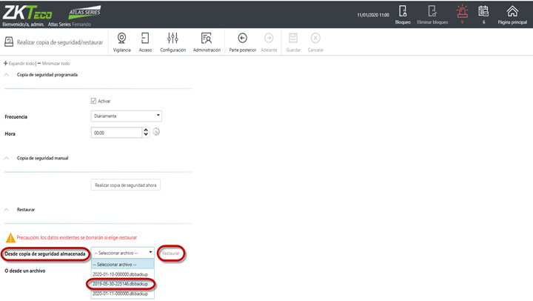Click the Hora time input field
This screenshot has width=533, height=301.
pos(116,133)
